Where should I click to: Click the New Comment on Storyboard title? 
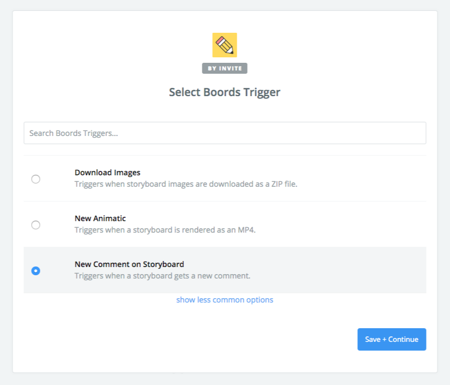129,264
